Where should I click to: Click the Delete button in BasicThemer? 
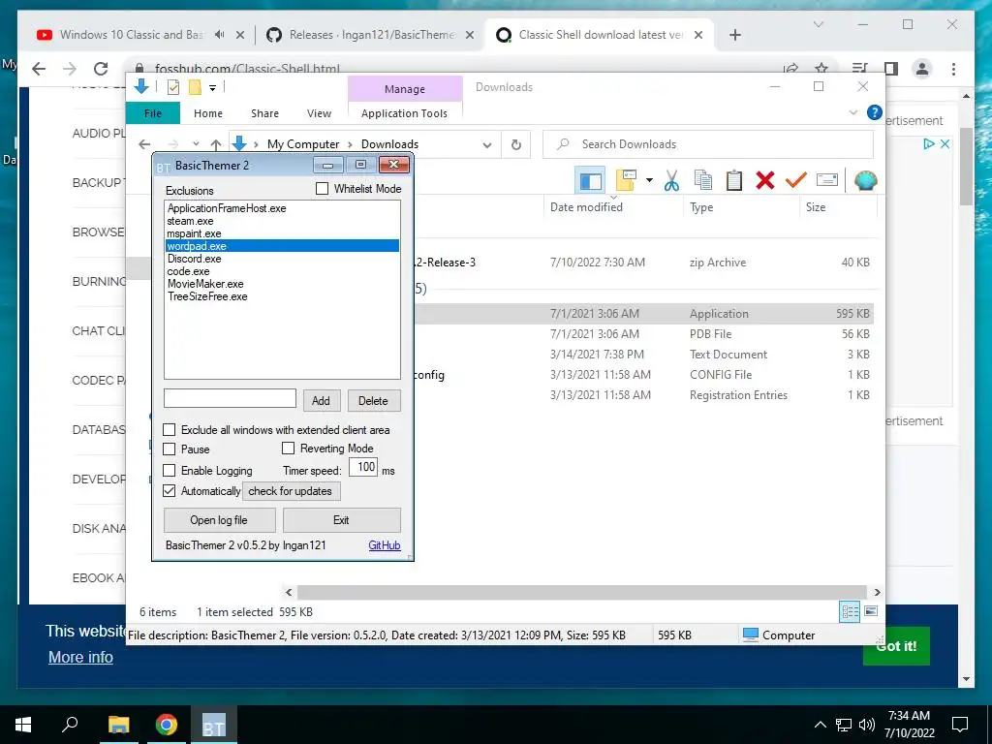373,400
